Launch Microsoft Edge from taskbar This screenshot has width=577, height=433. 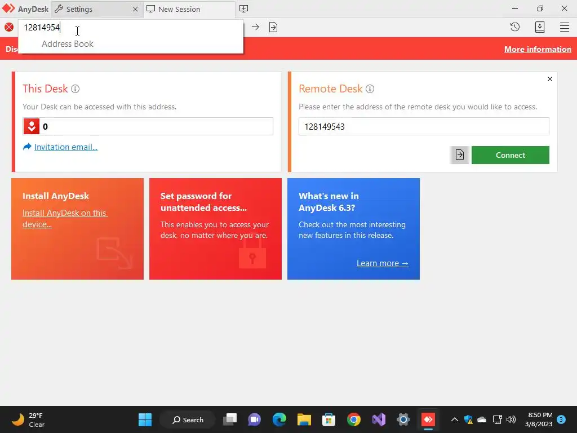[x=279, y=419]
